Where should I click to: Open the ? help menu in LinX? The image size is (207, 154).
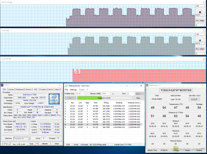[87, 90]
